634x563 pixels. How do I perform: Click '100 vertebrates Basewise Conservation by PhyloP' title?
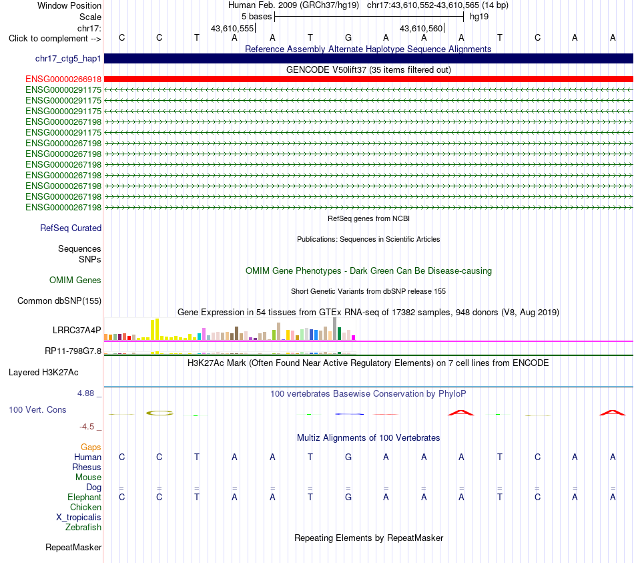point(368,393)
